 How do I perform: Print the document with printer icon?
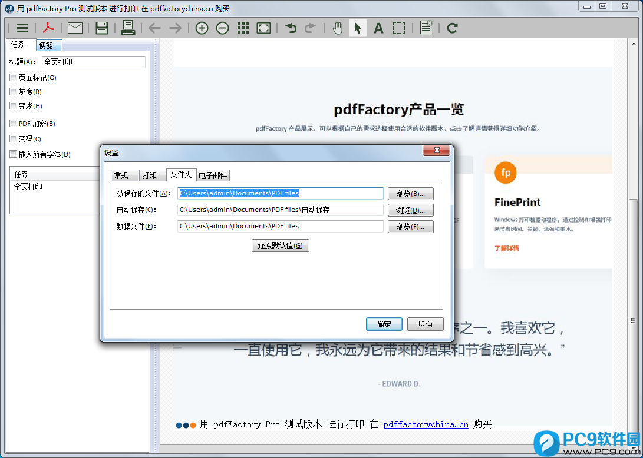[x=128, y=28]
